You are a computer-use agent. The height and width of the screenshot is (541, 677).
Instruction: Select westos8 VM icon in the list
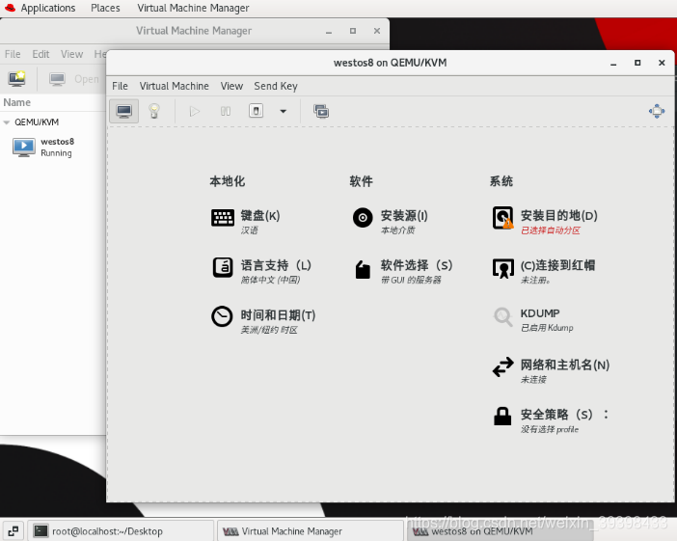coord(24,148)
